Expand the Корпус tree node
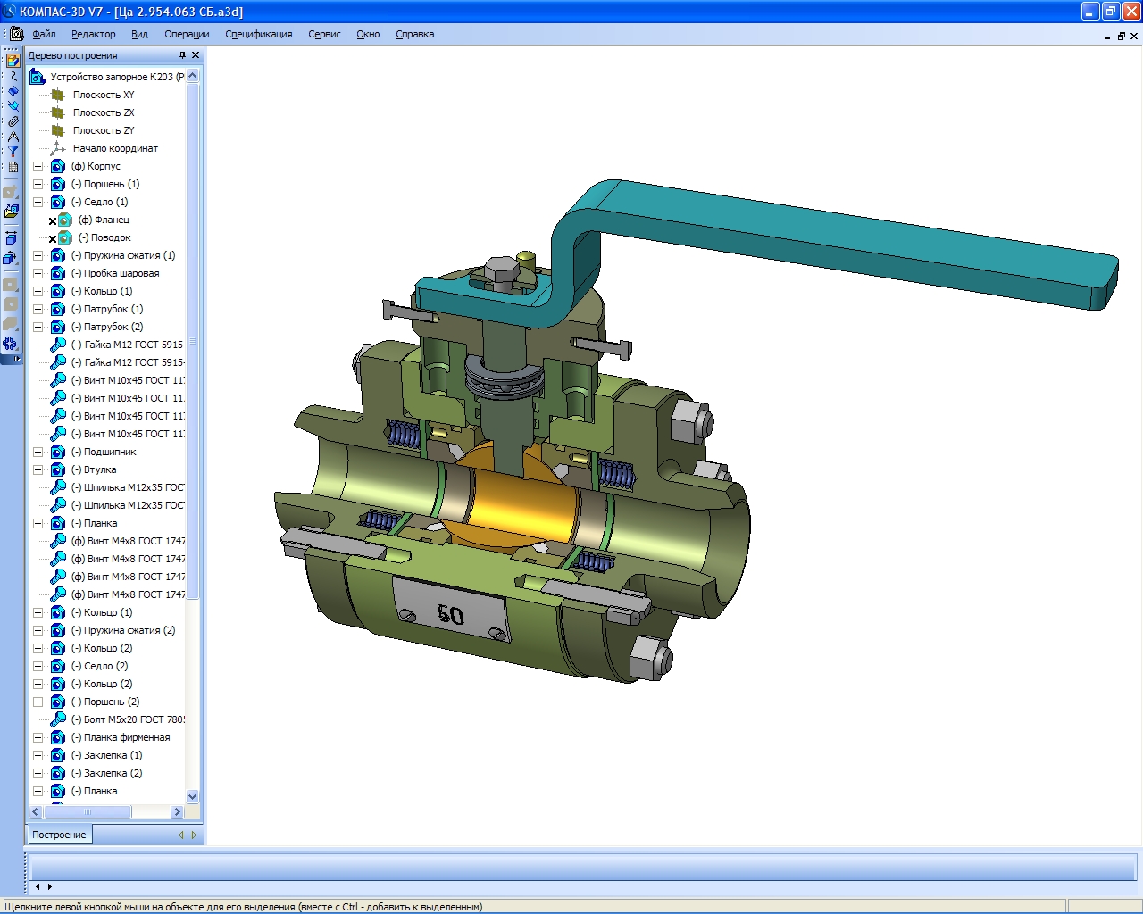Viewport: 1143px width, 914px height. click(x=38, y=166)
